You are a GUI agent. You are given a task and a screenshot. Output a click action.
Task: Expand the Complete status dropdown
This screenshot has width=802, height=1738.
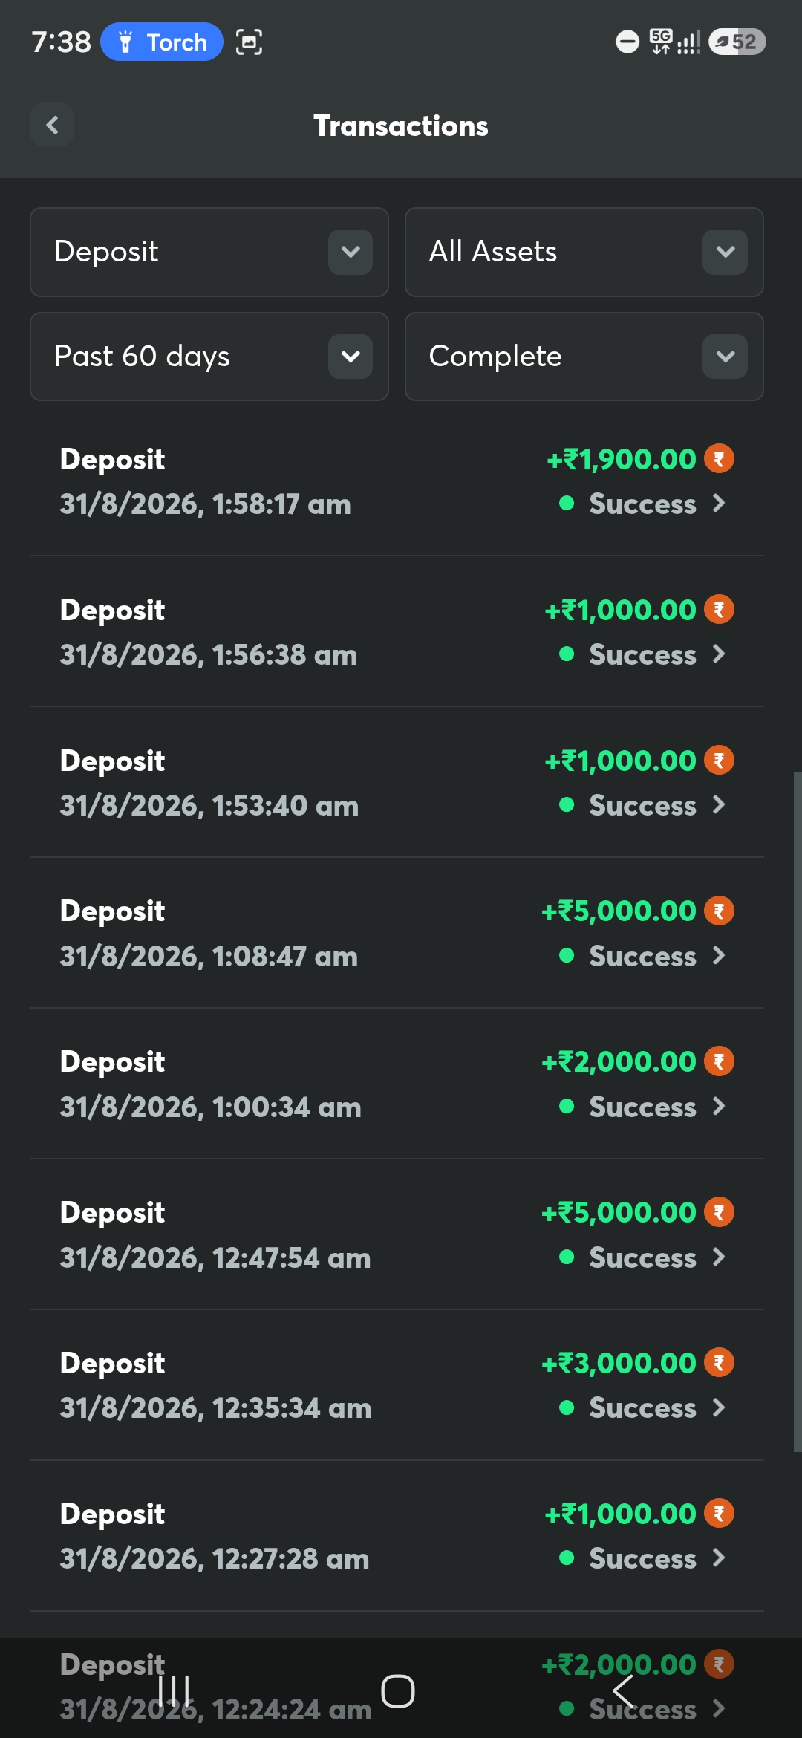584,357
